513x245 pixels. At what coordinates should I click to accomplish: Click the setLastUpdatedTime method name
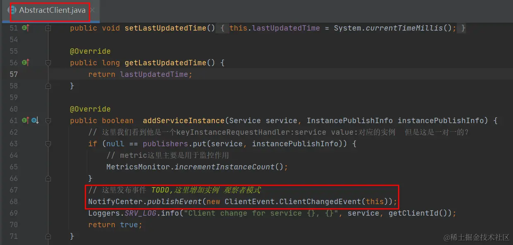[165, 28]
